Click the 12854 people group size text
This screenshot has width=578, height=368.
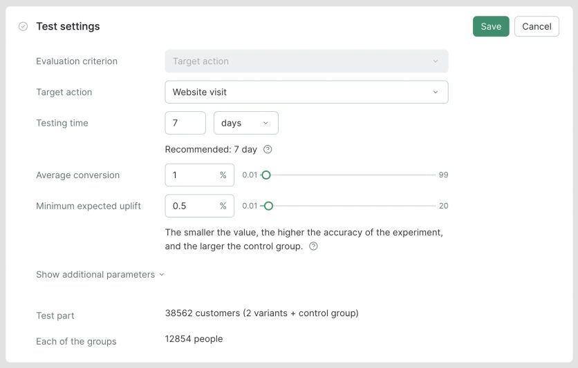pyautogui.click(x=194, y=338)
